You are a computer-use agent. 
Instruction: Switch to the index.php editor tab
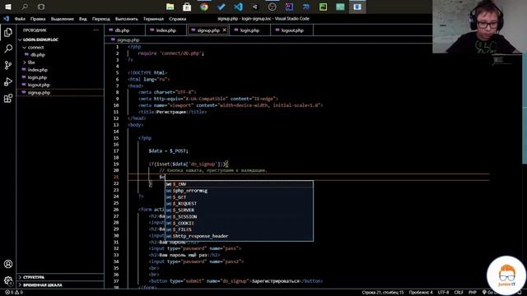pos(166,30)
